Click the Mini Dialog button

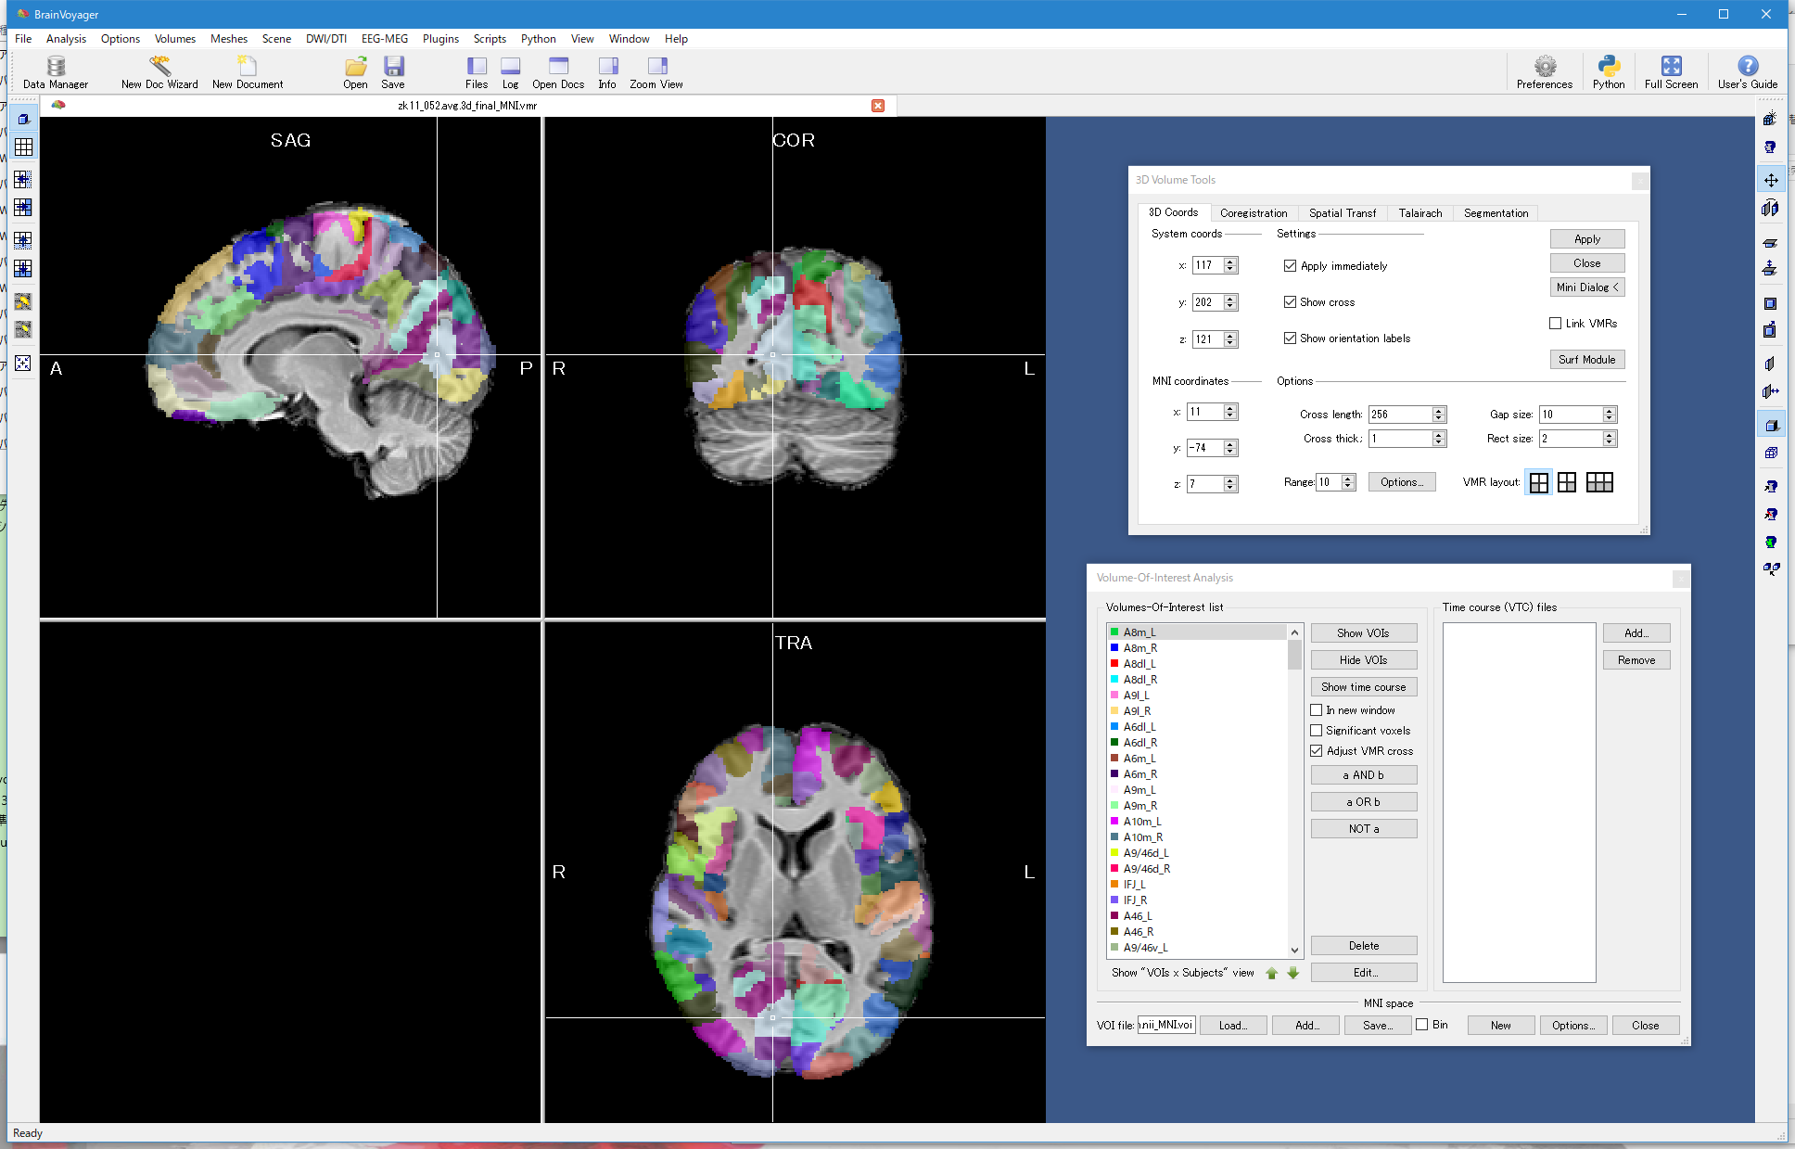1586,287
